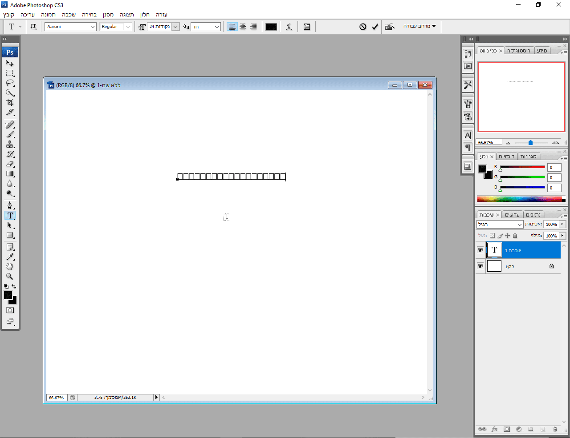Select the Eraser tool
The height and width of the screenshot is (438, 570).
(x=10, y=164)
